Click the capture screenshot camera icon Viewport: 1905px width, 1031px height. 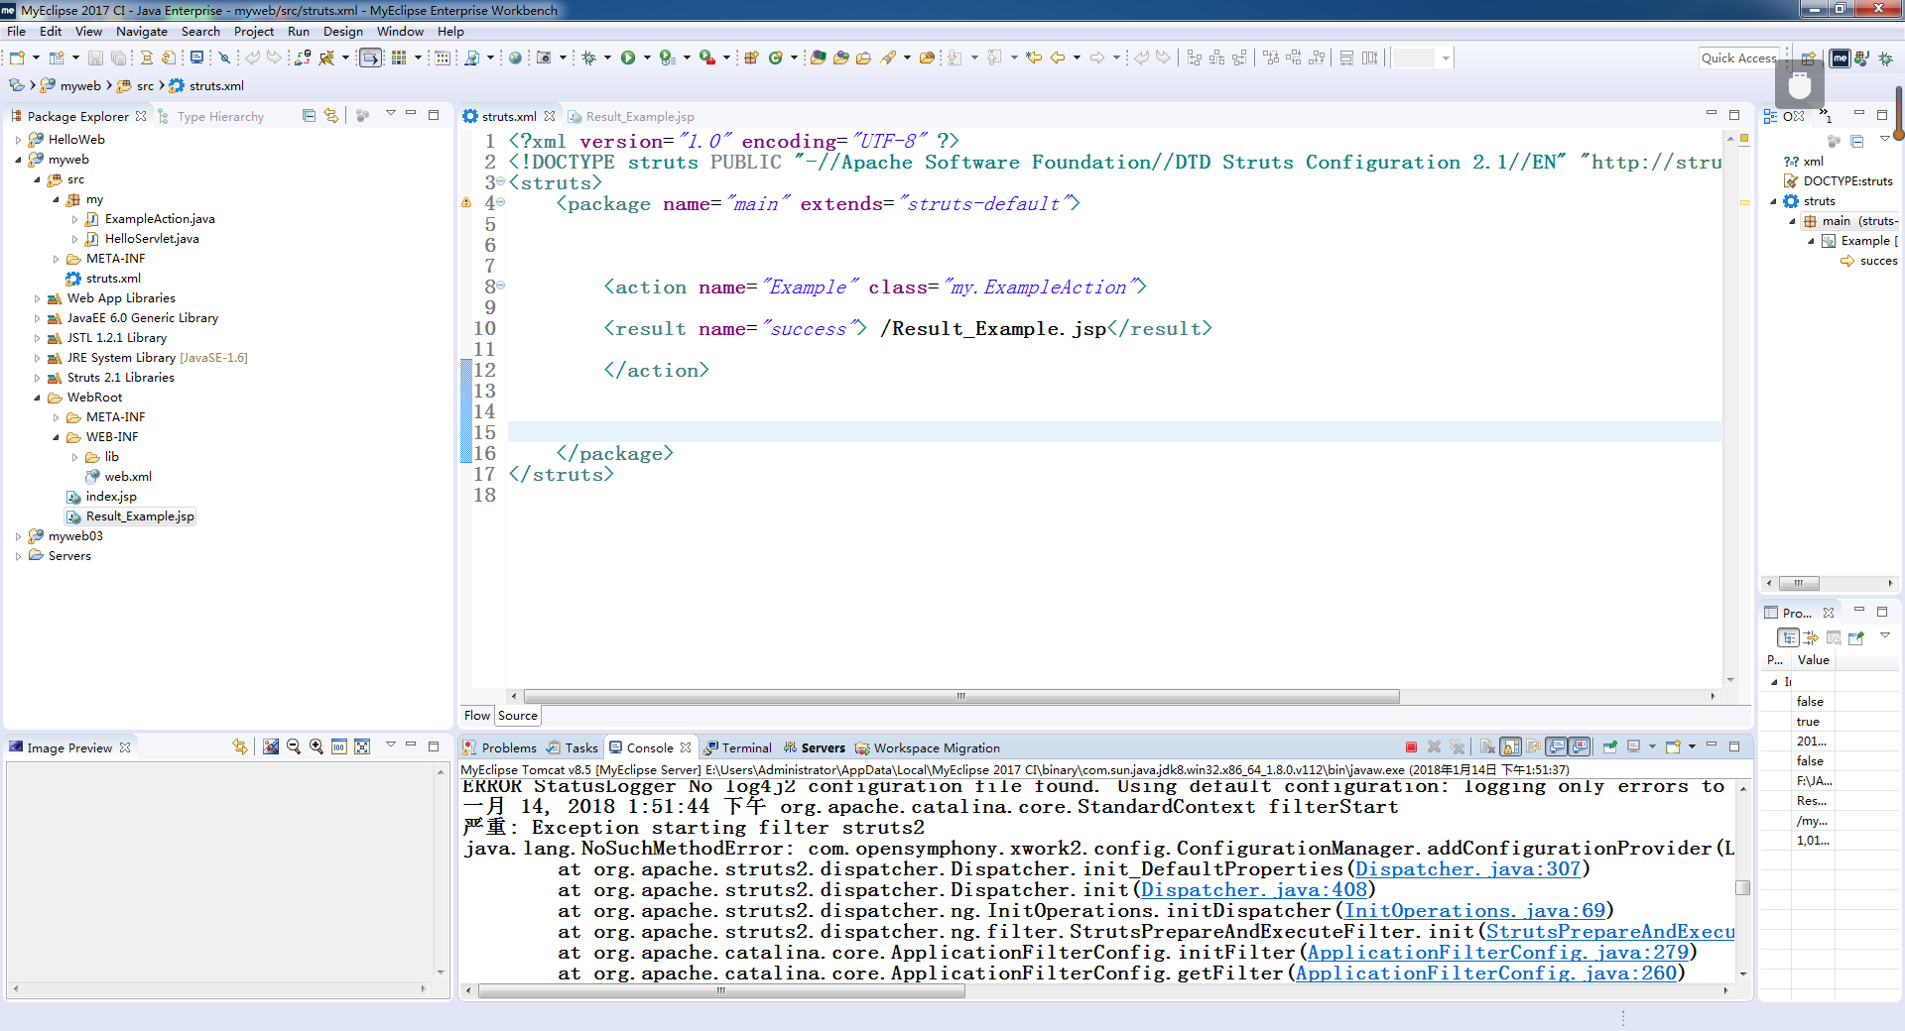point(544,58)
